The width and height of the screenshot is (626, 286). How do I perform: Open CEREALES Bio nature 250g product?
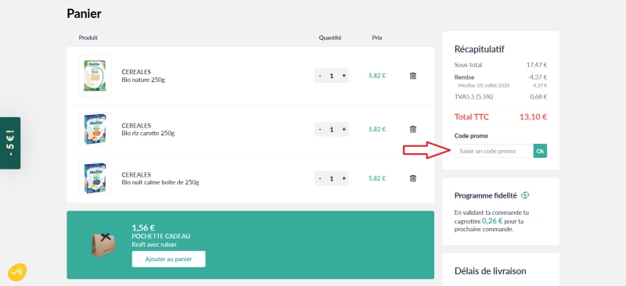143,76
